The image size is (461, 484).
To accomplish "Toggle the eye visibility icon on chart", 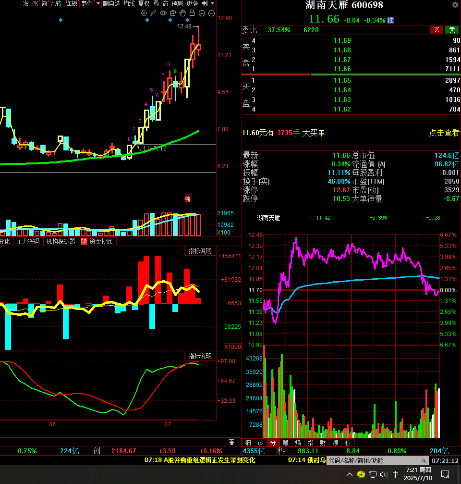I will (163, 13).
